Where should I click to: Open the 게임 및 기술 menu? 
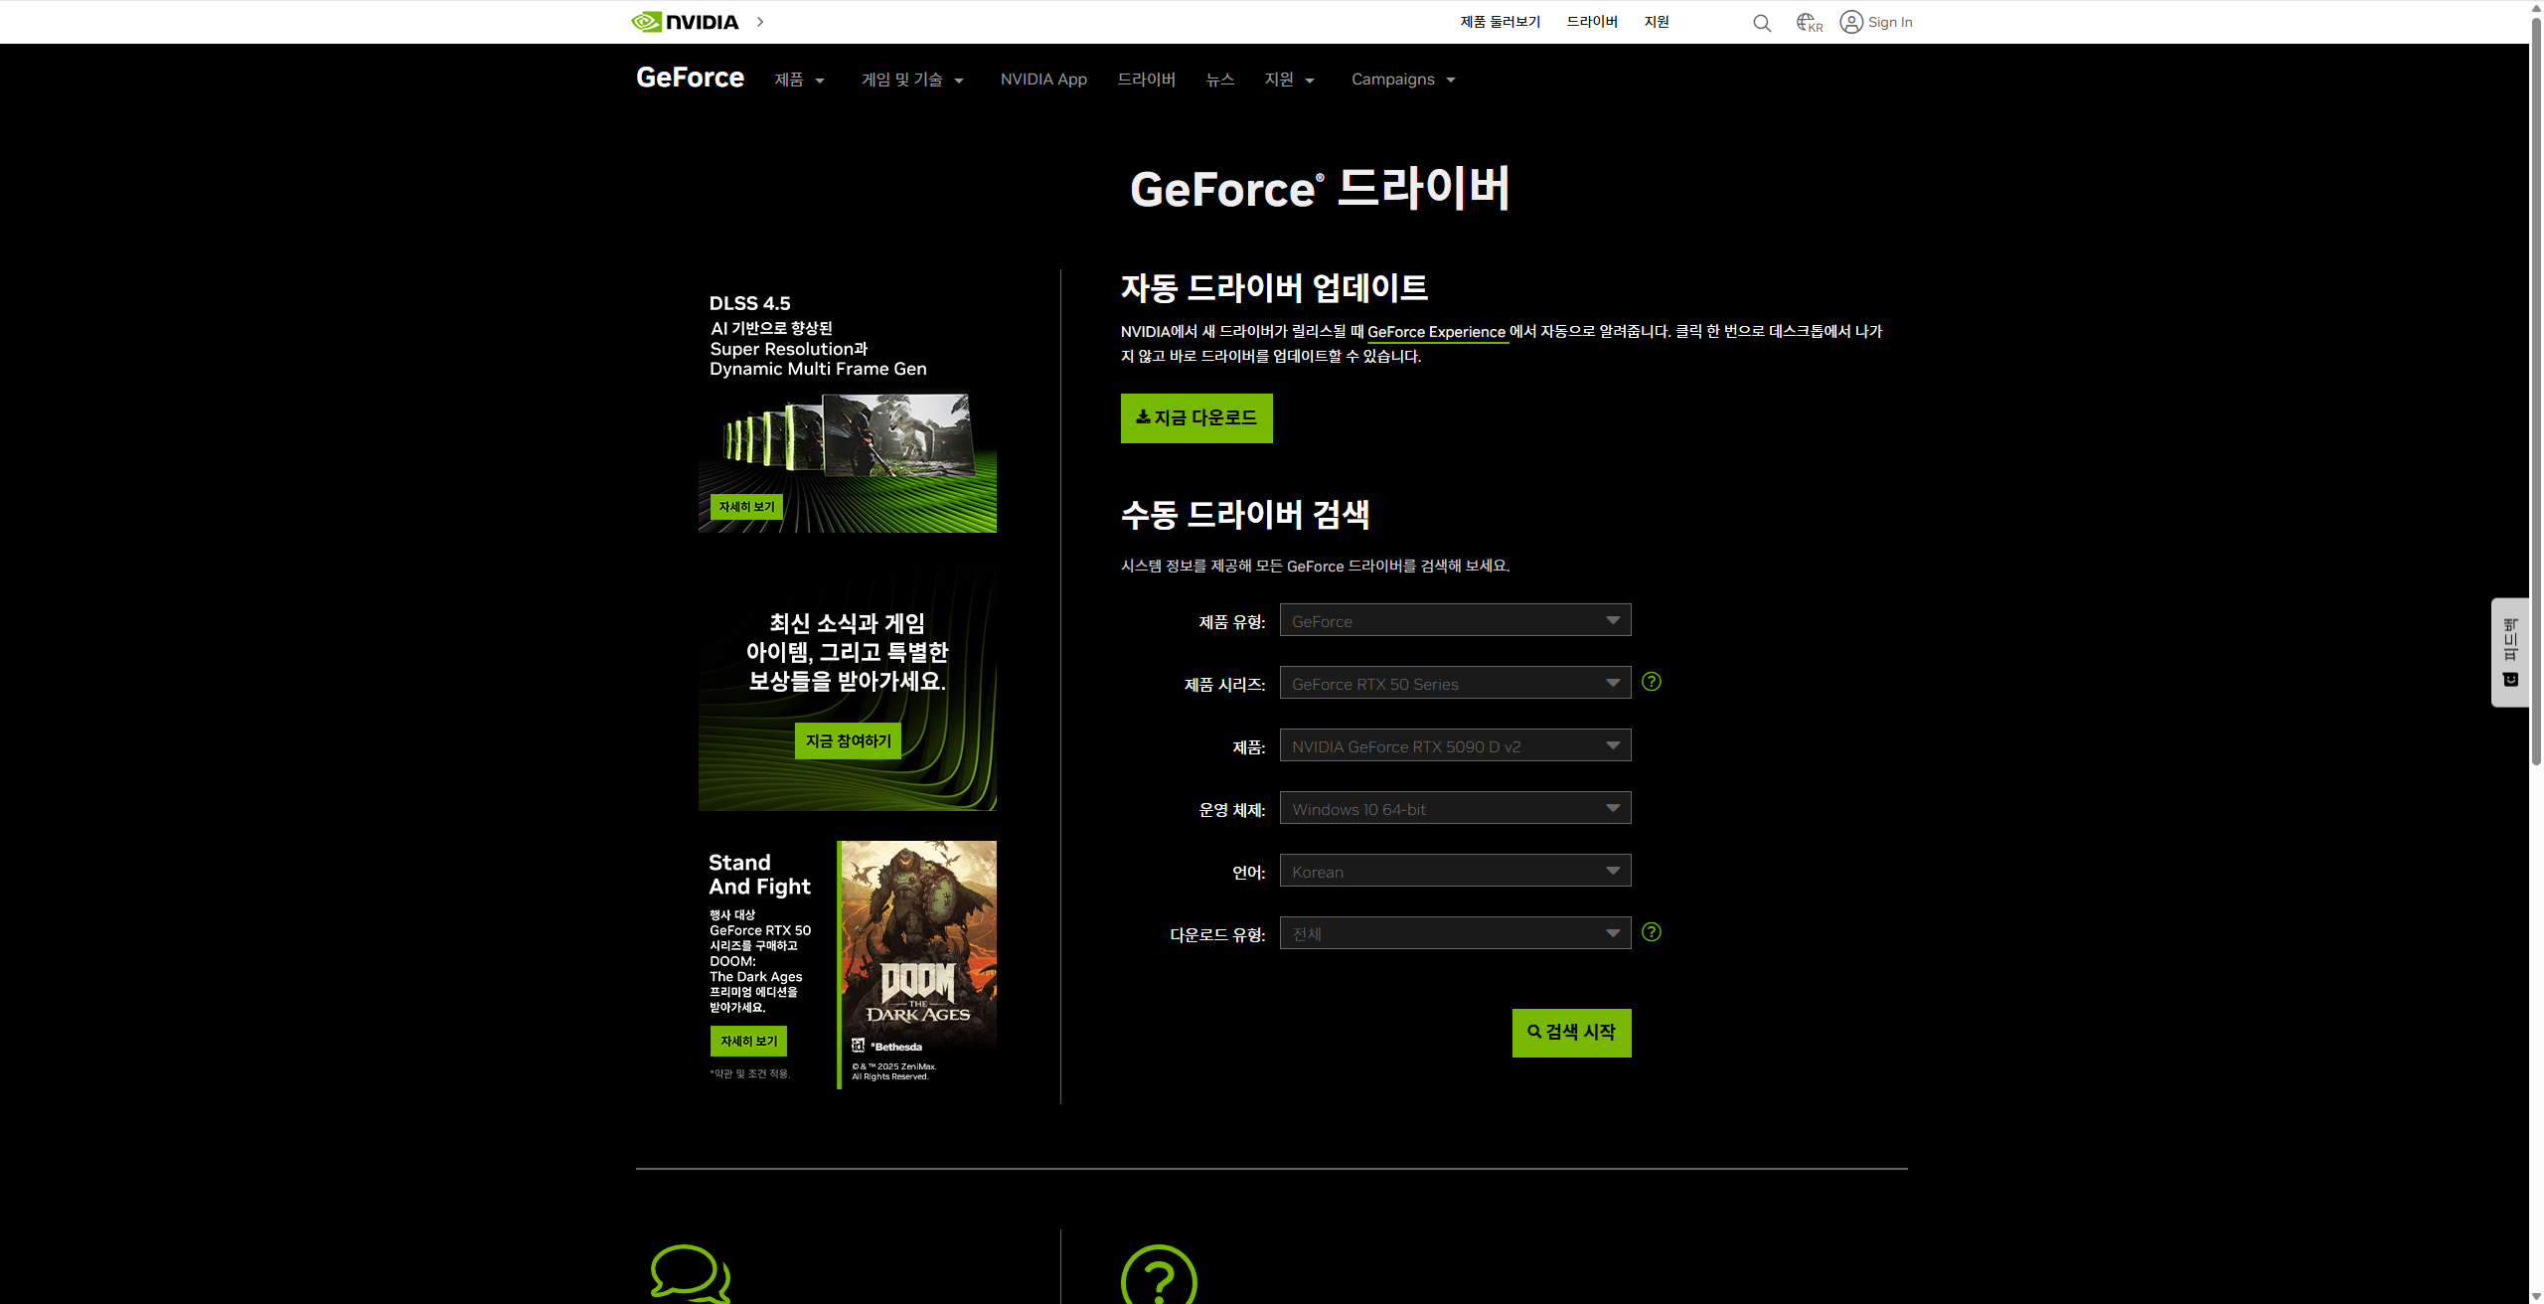(x=911, y=80)
